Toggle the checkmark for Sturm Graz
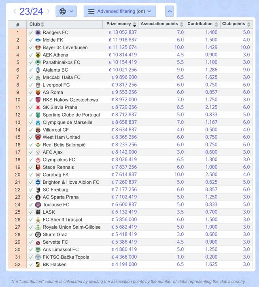259x287 pixels. pyautogui.click(x=31, y=235)
